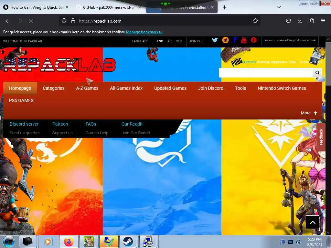Open the FAQs link

coord(91,124)
